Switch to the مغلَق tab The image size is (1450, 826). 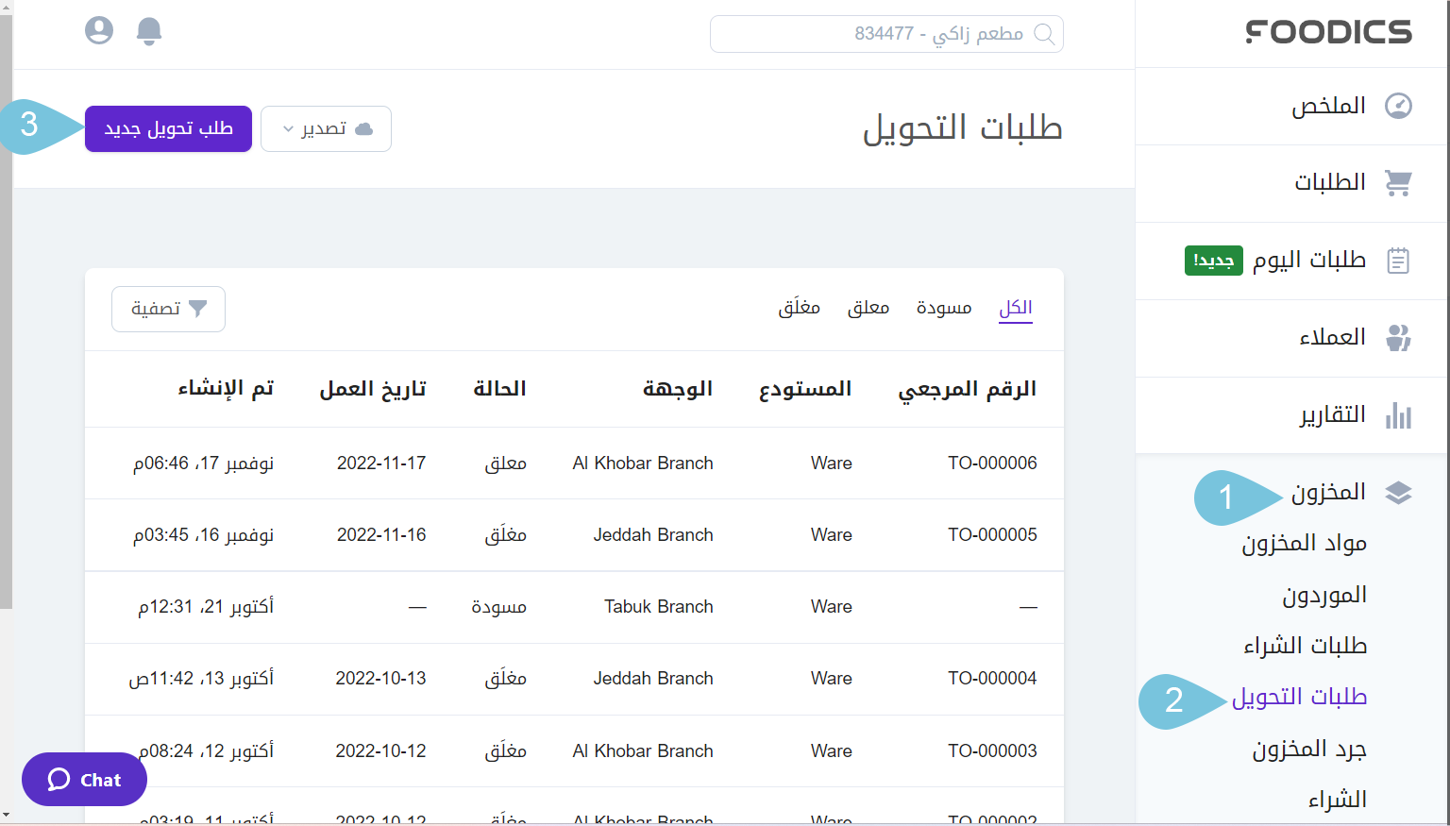click(799, 307)
